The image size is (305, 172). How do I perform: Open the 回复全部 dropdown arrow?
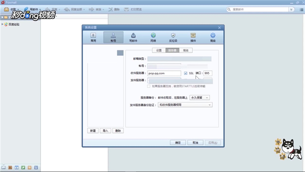tap(84, 10)
